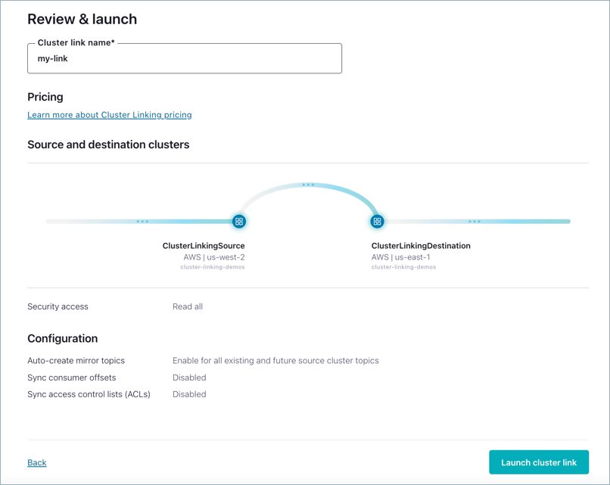Click the ClusterLinkingSource cluster node icon
The width and height of the screenshot is (610, 485).
[x=239, y=221]
